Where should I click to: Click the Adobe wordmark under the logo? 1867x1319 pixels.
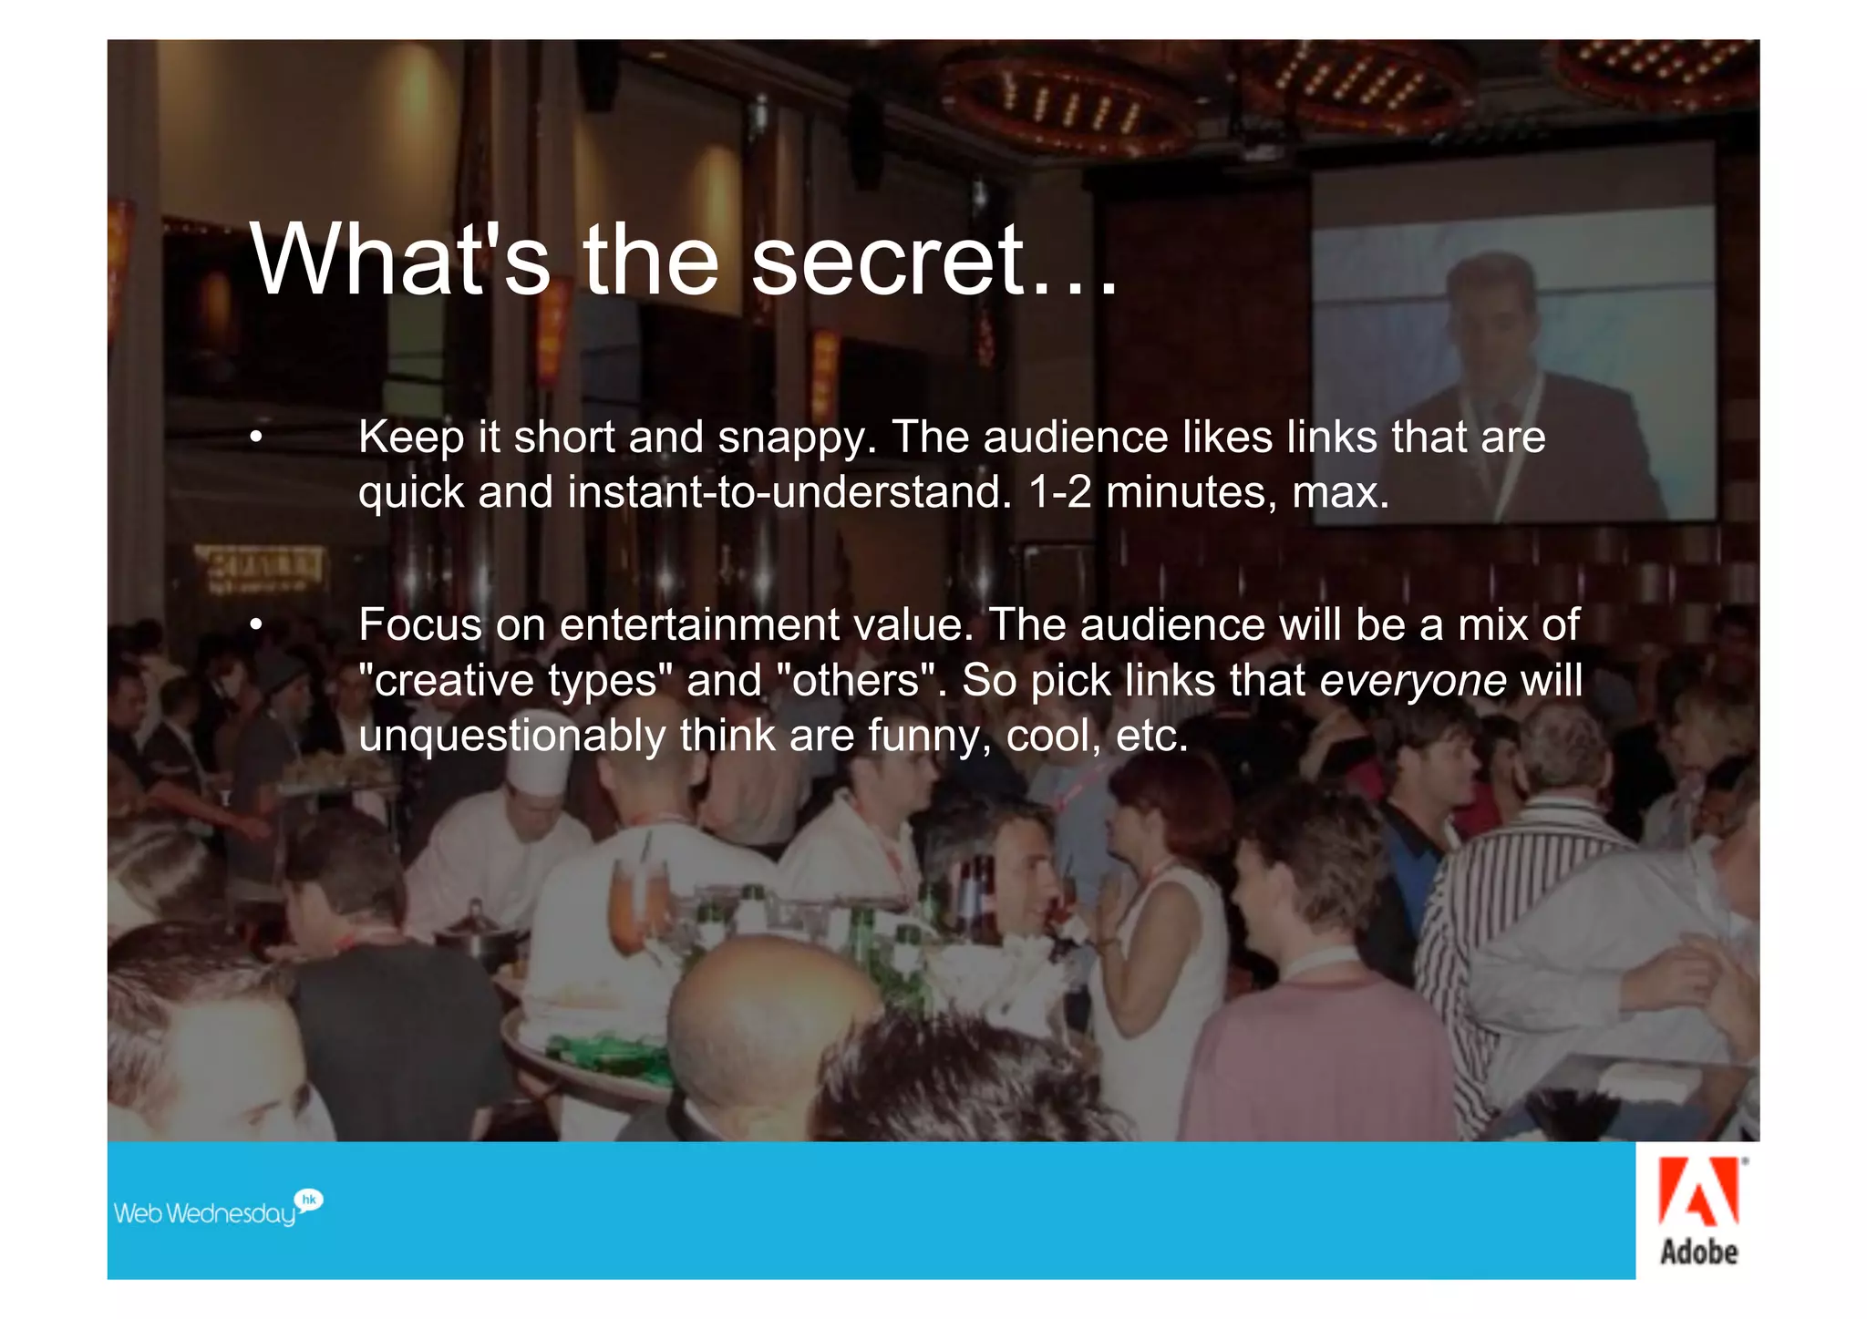pos(1699,1251)
